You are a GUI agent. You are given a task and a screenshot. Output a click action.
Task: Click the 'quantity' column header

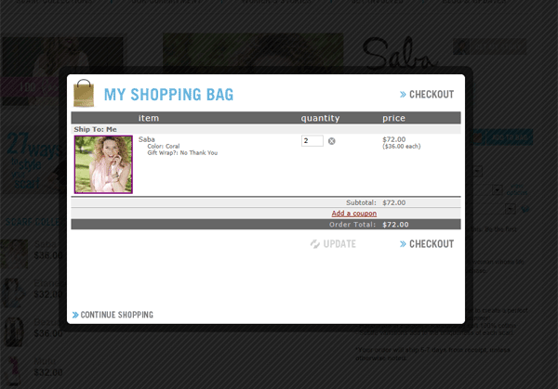pos(320,118)
